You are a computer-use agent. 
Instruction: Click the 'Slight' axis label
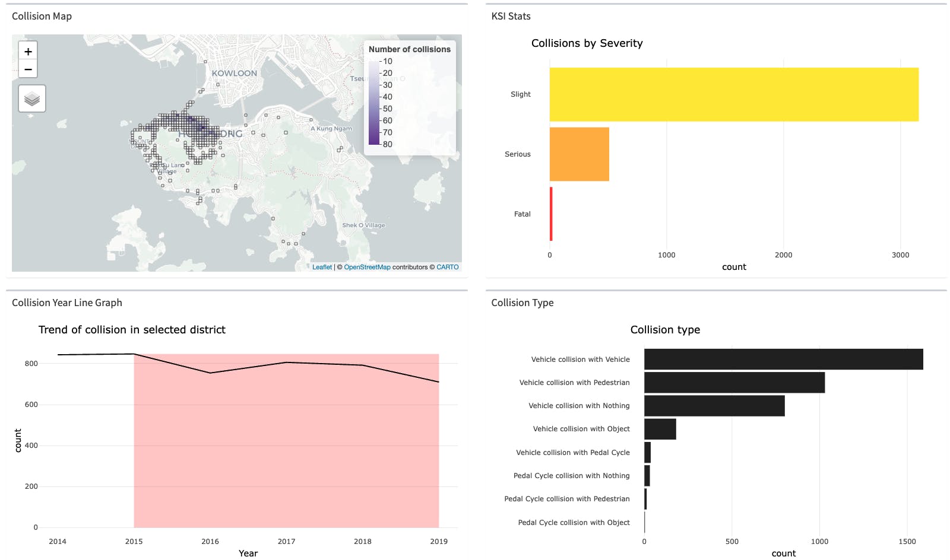coord(521,94)
